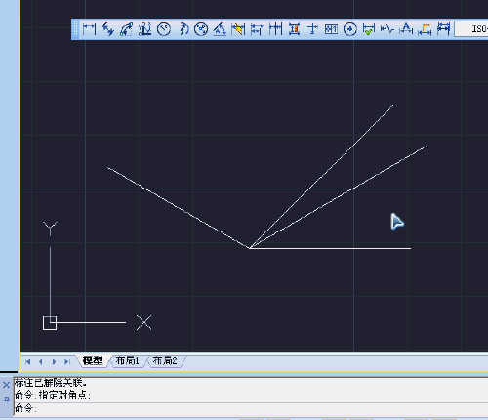Select the Angular dimension tool
Viewport: 488px width, 420px height.
pos(220,29)
